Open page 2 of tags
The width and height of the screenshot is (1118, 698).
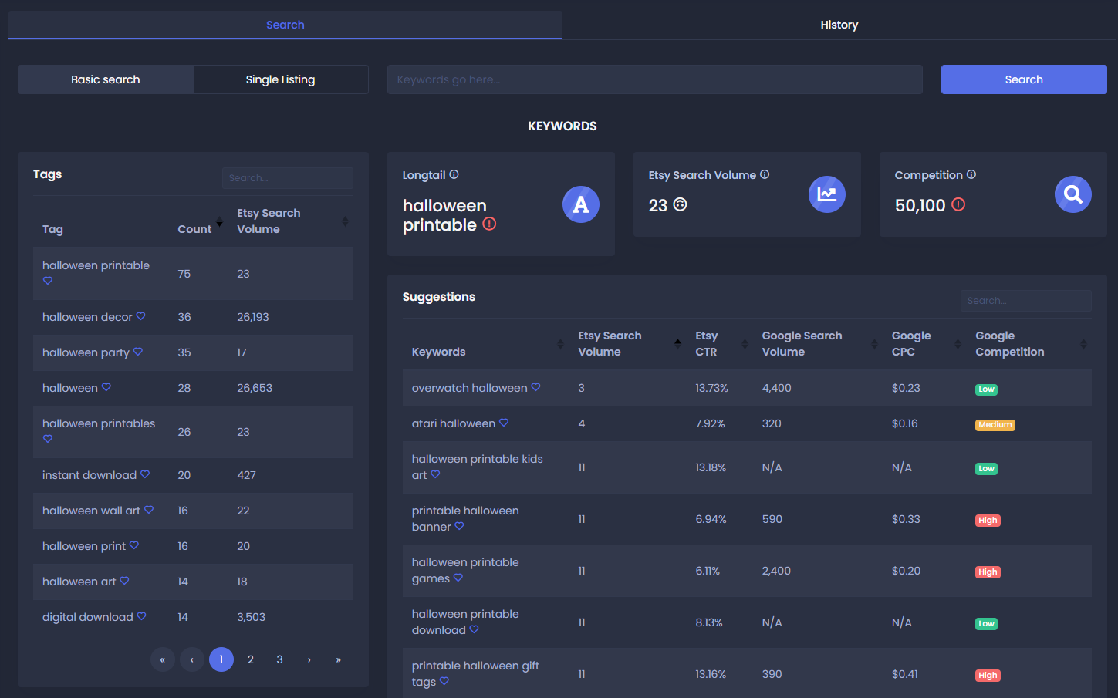(x=251, y=659)
